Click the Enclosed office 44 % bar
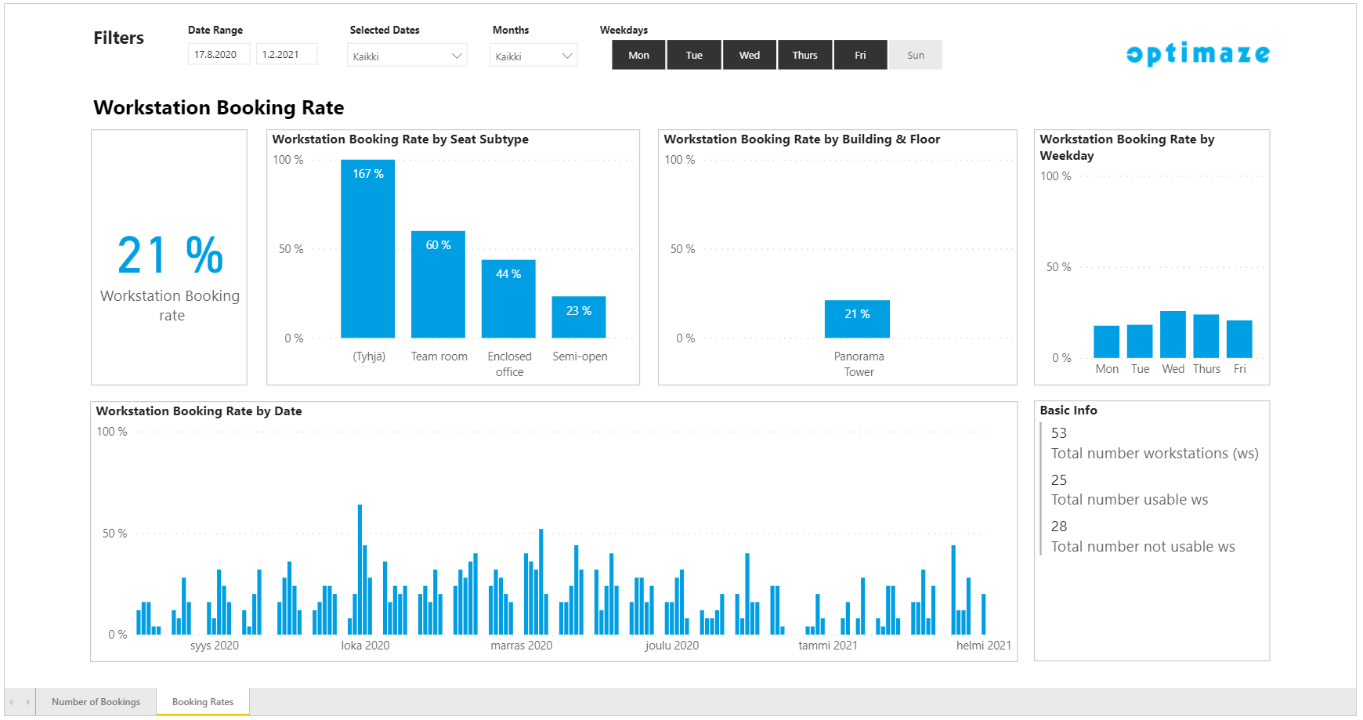The width and height of the screenshot is (1363, 720). click(508, 299)
